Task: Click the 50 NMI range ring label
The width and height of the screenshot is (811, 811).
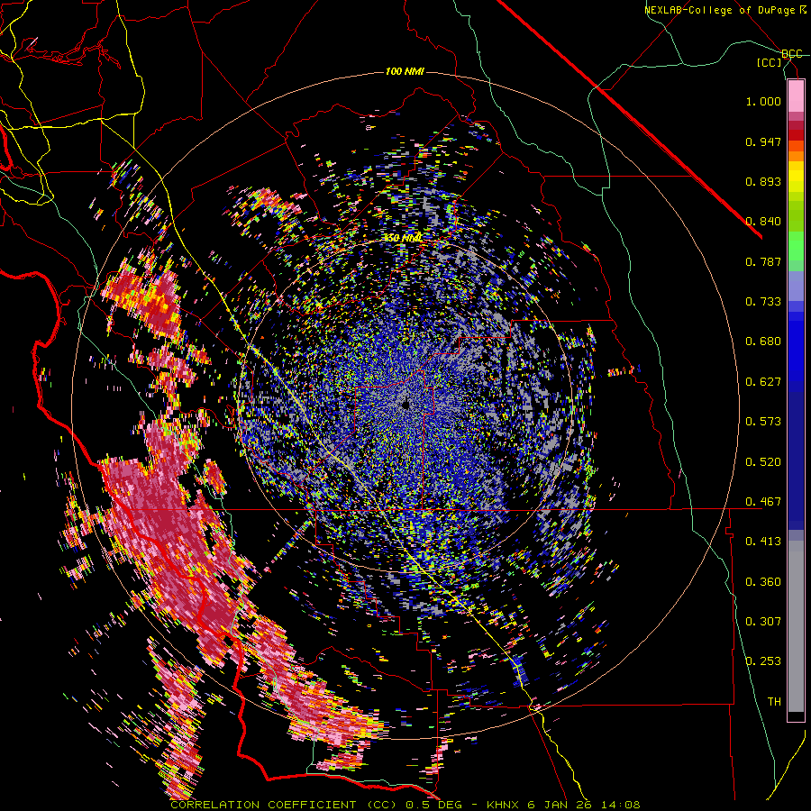Action: click(x=404, y=238)
